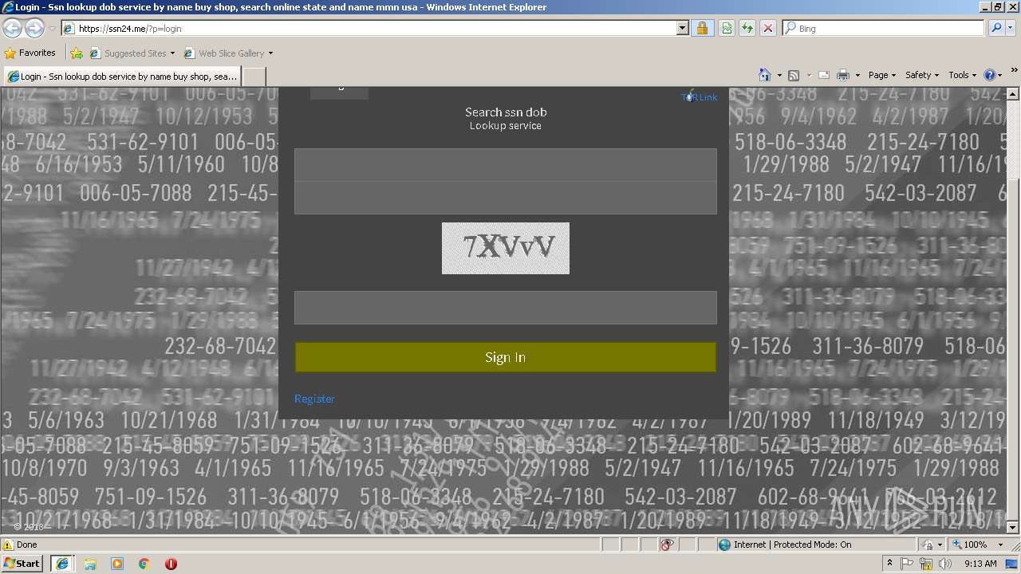1021x574 pixels.
Task: Open Favorites star button
Action: tap(30, 53)
